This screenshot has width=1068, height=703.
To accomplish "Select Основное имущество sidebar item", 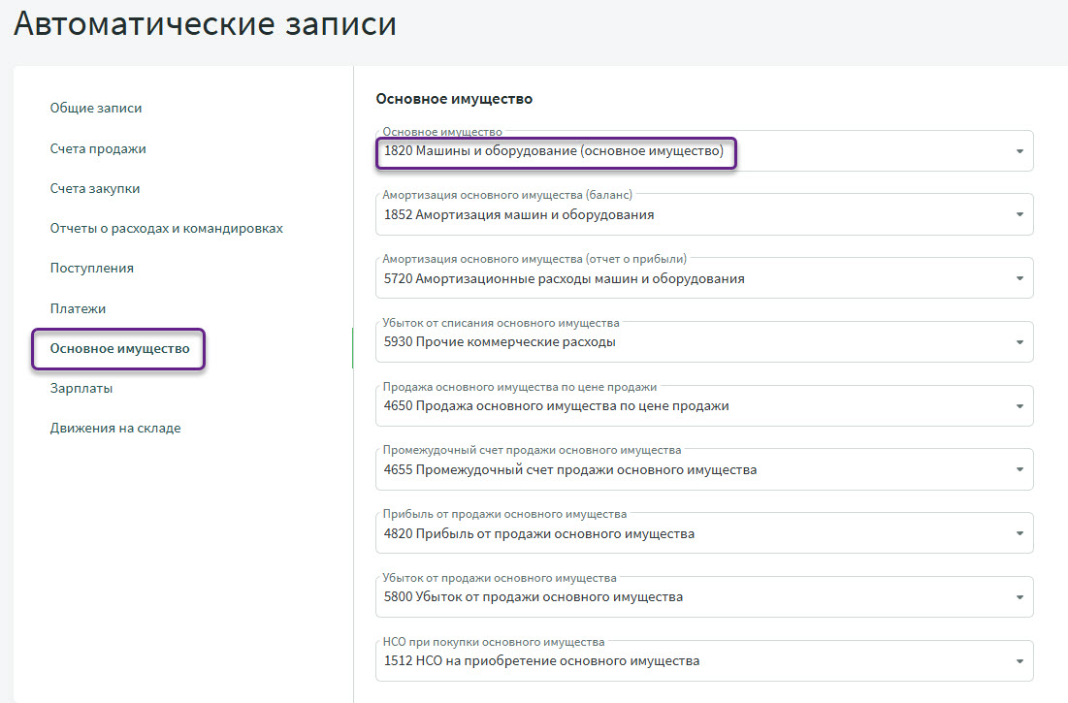I will tap(119, 348).
